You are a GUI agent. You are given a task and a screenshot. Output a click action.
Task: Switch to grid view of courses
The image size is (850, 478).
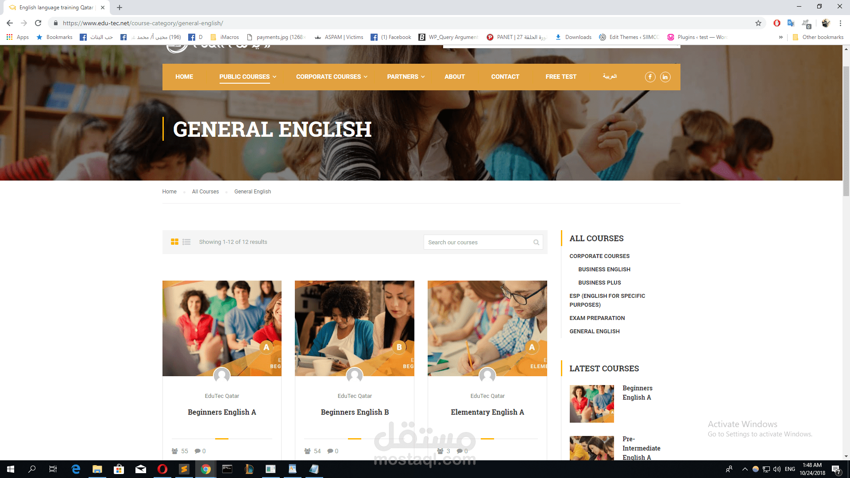(x=174, y=242)
